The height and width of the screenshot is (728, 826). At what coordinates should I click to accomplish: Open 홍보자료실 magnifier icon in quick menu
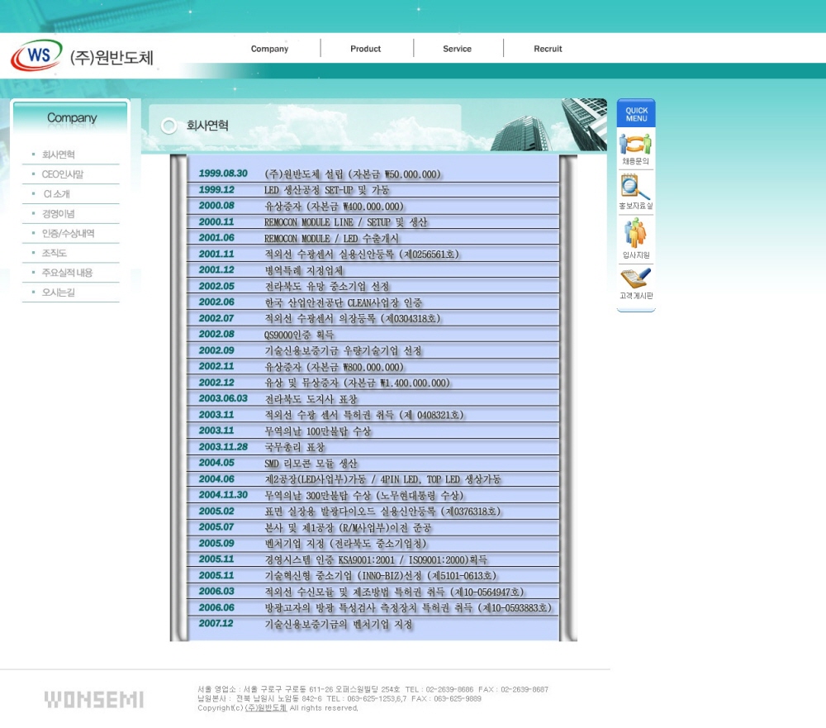pos(635,188)
